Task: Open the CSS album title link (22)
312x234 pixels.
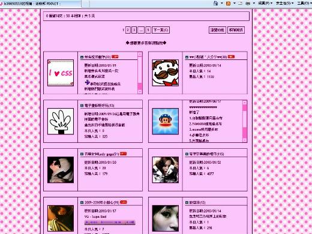Action: (x=97, y=57)
